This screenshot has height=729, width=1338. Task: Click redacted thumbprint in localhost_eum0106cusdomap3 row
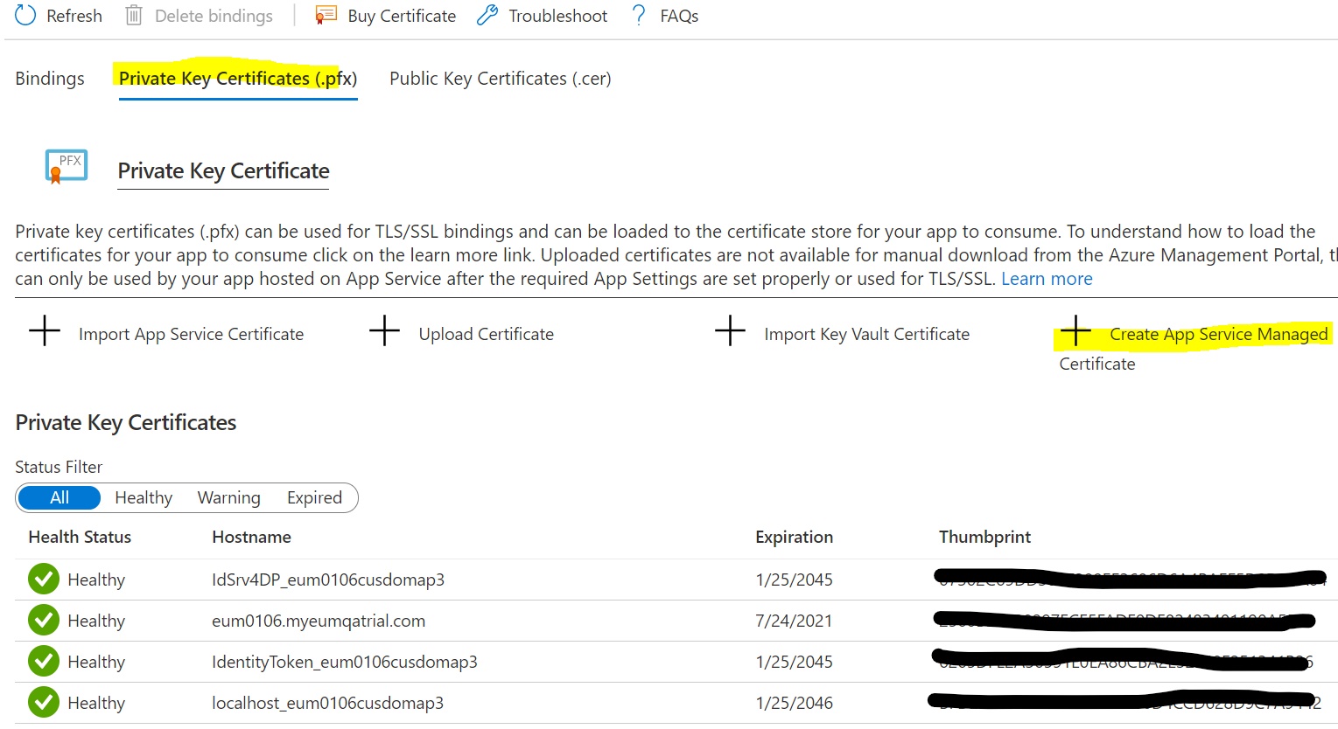click(1124, 701)
